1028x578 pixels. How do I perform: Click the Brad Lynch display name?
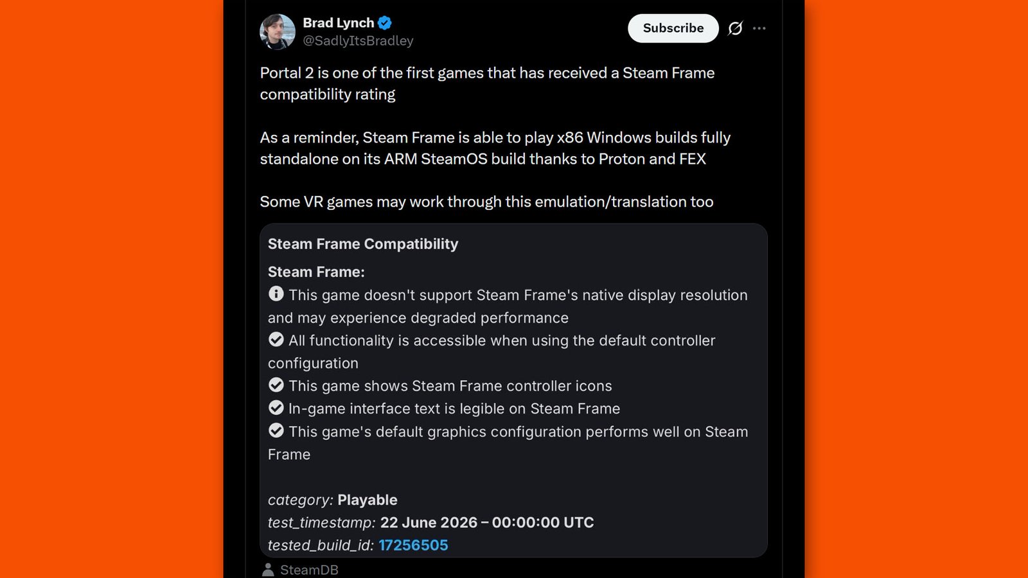coord(338,22)
